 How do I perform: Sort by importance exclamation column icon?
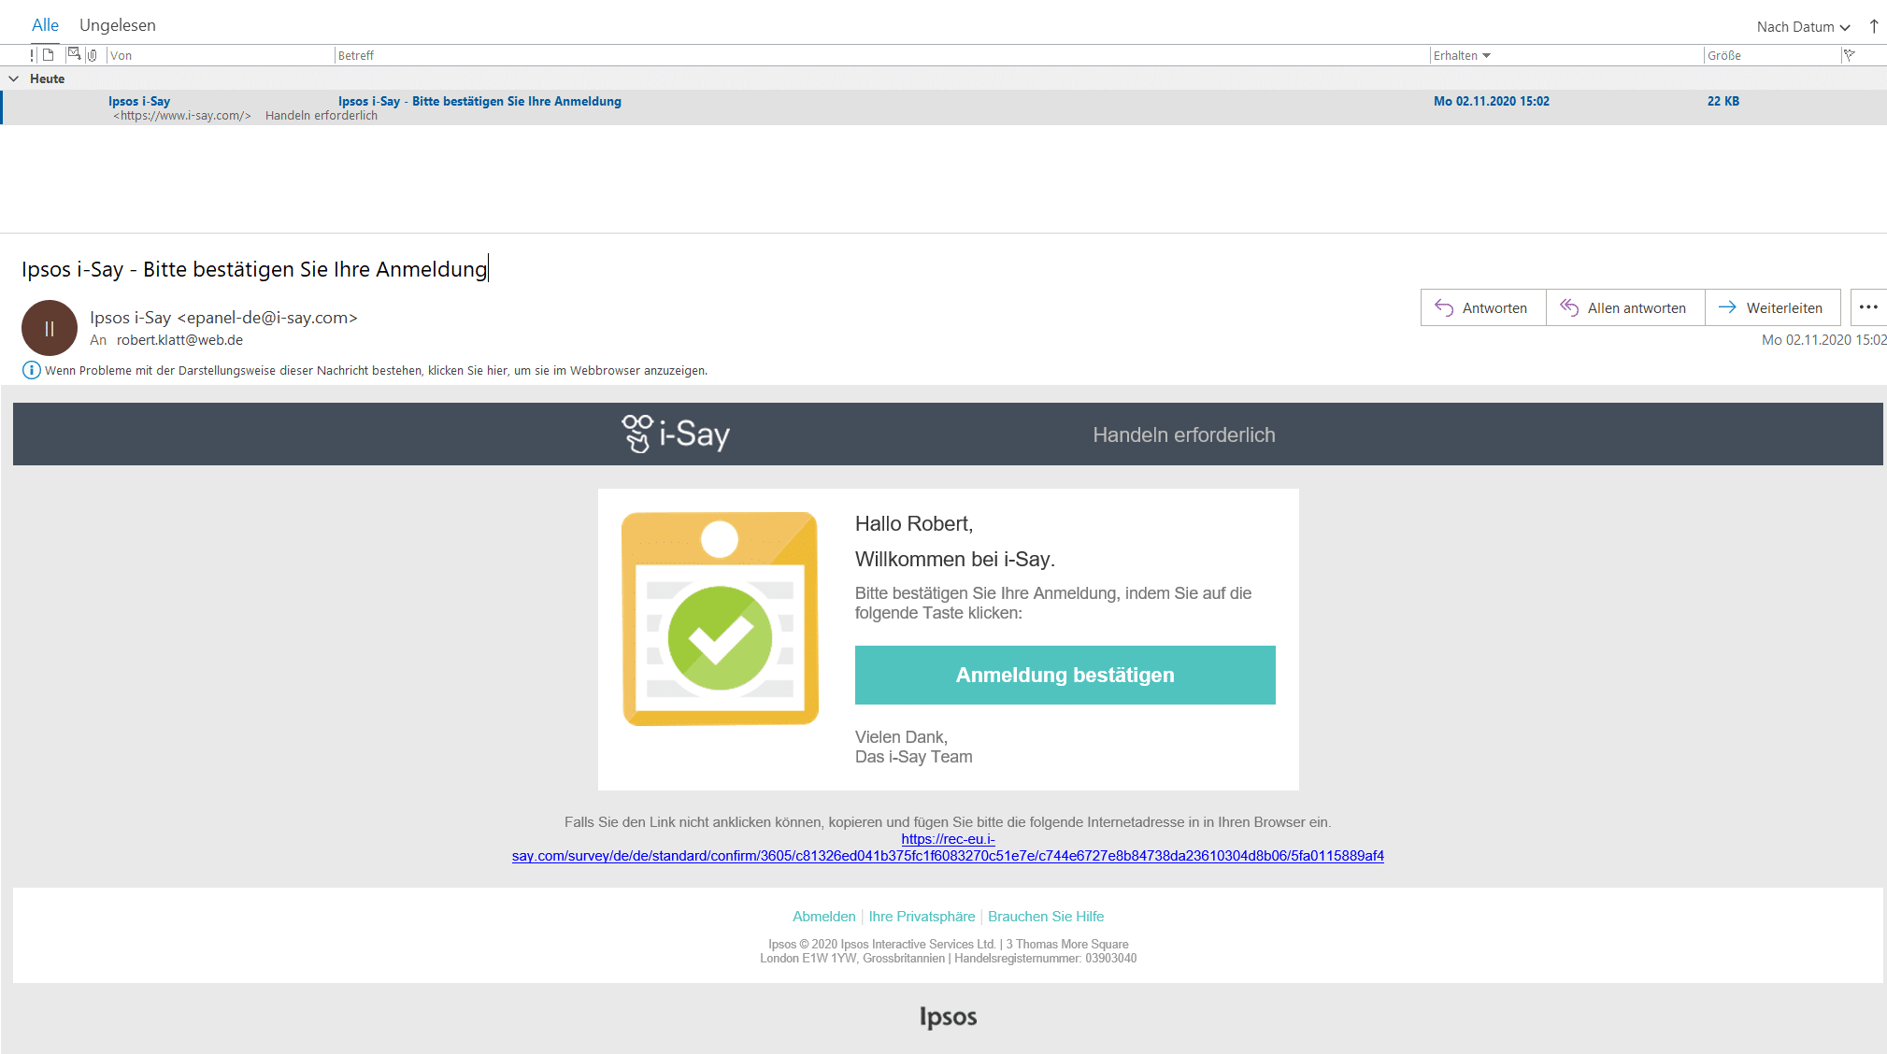32,55
